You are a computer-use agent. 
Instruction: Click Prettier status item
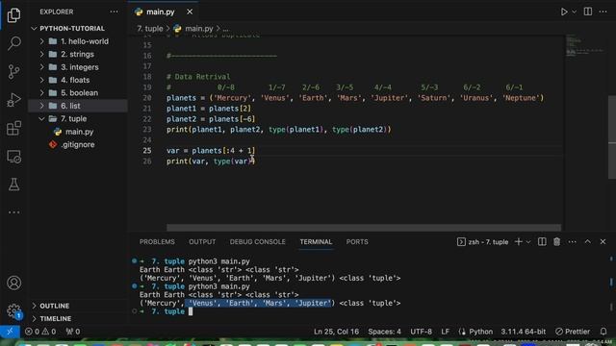(x=573, y=332)
